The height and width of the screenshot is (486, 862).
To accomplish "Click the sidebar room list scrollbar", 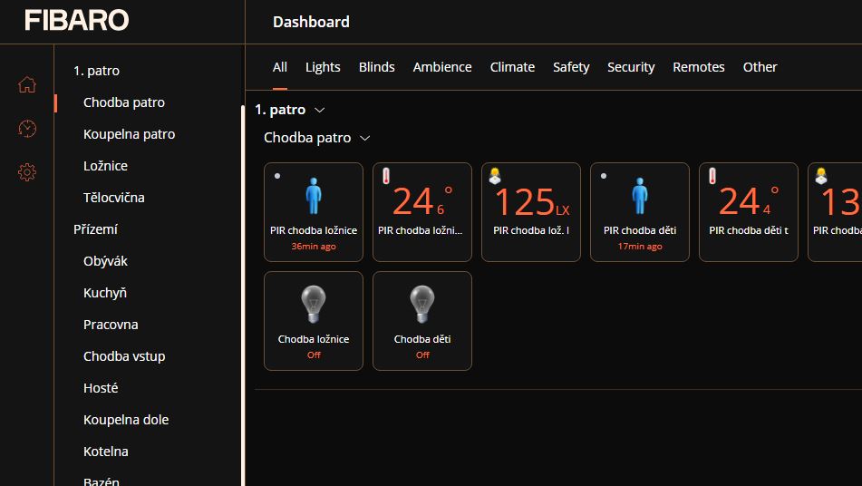I will coord(242,296).
